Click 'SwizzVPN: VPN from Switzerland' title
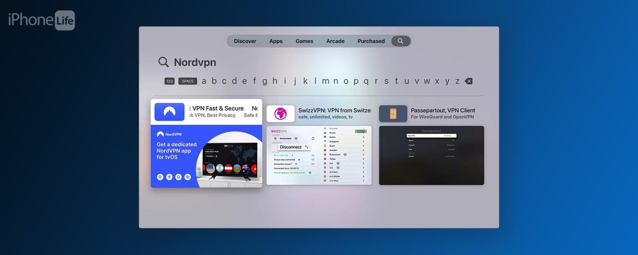The height and width of the screenshot is (255, 638). pyautogui.click(x=334, y=110)
